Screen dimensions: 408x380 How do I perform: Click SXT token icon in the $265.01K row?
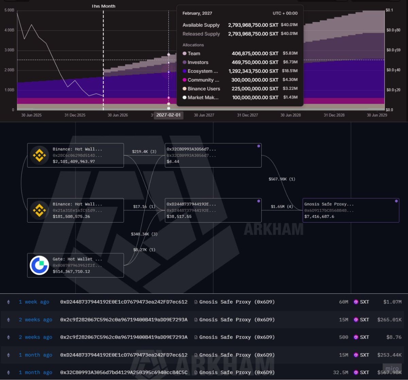(356, 319)
